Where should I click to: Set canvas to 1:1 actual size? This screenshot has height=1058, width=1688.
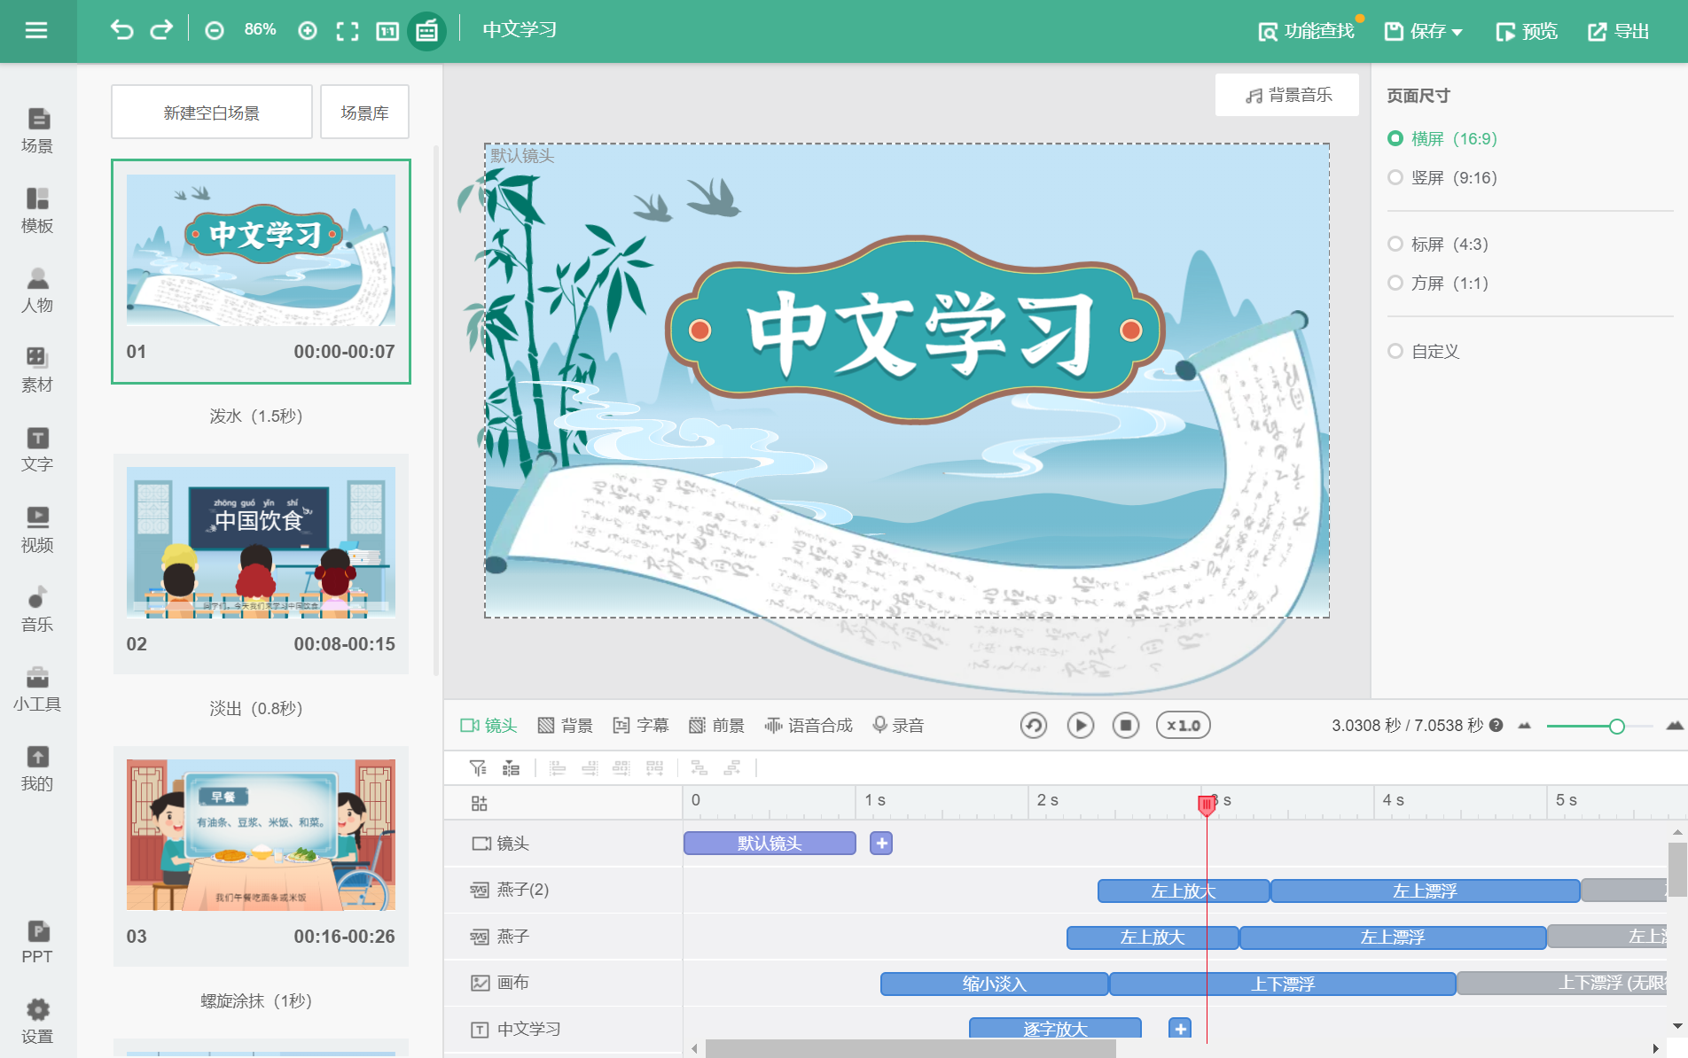387,32
